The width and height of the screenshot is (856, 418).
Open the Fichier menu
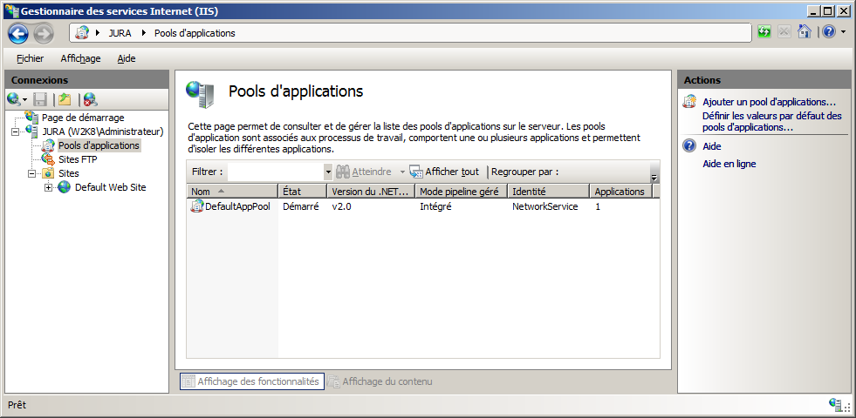(x=30, y=58)
